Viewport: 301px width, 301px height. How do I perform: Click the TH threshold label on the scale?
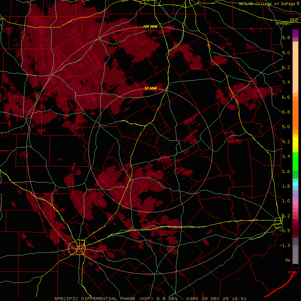pos(287,261)
